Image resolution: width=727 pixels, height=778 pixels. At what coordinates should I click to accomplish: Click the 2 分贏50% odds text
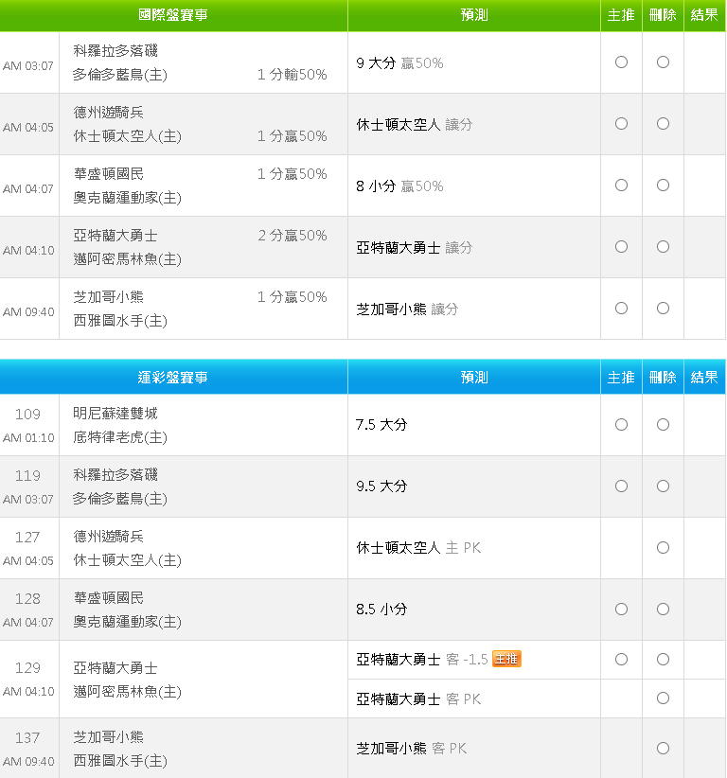point(292,236)
